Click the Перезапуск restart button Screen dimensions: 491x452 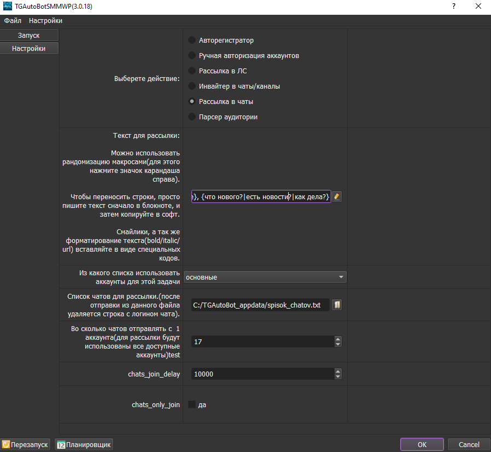[26, 444]
